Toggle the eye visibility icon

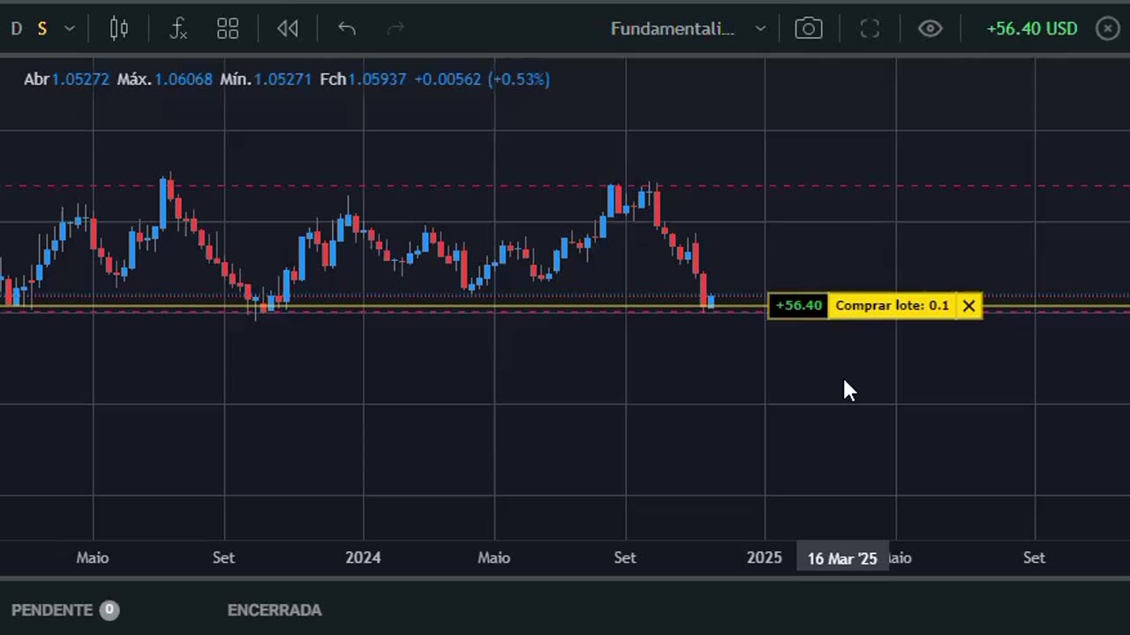pyautogui.click(x=930, y=29)
